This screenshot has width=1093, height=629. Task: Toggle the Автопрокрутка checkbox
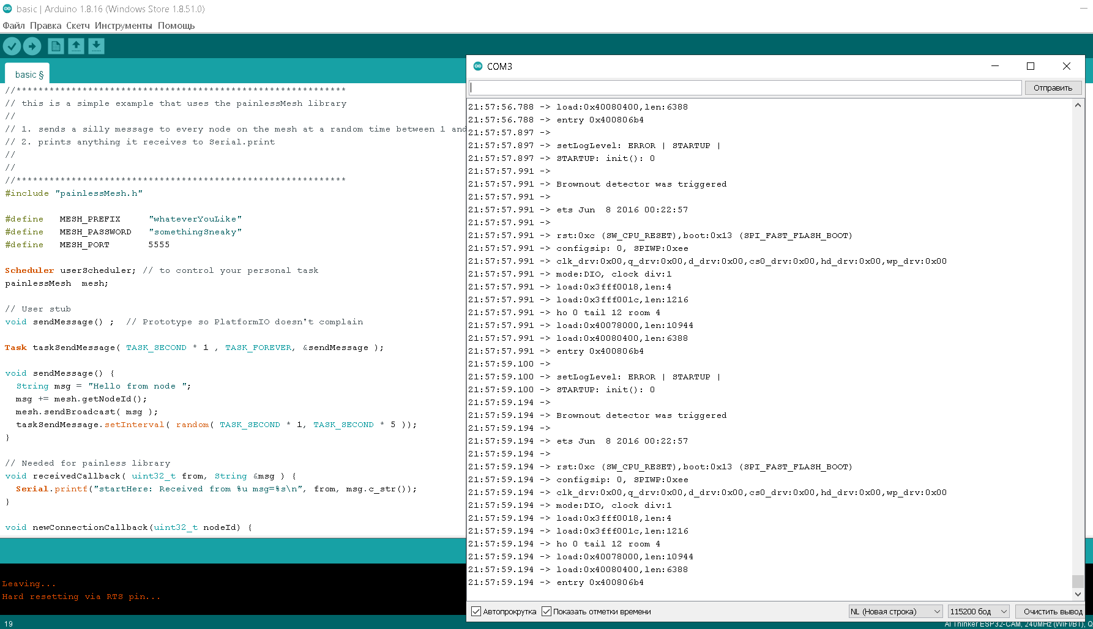click(476, 611)
